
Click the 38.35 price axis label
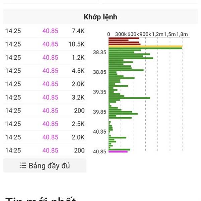point(99,52)
